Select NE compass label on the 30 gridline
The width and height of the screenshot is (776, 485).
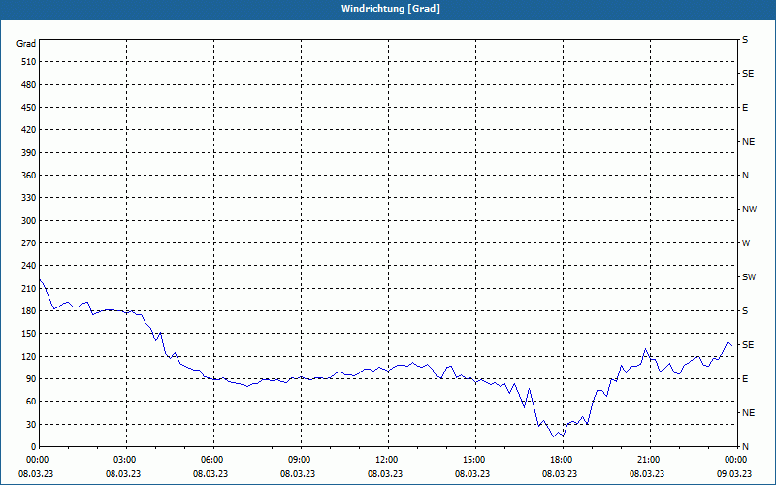click(x=748, y=413)
